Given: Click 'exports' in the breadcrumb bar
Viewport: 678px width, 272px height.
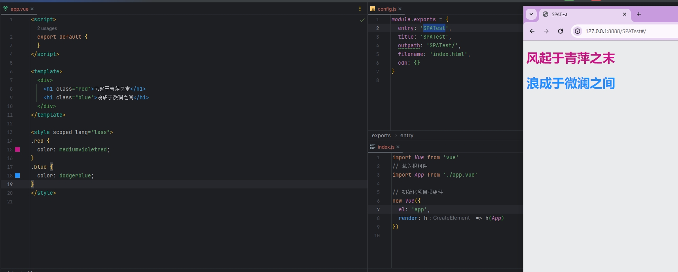Looking at the screenshot, I should point(381,136).
